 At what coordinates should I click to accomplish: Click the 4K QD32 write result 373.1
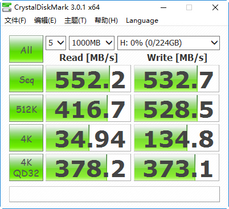[x=177, y=167]
